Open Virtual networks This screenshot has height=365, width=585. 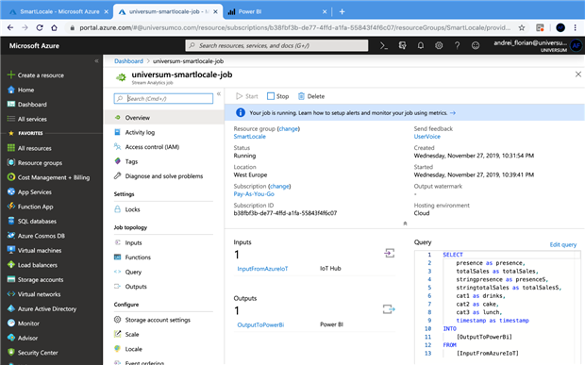coord(34,293)
